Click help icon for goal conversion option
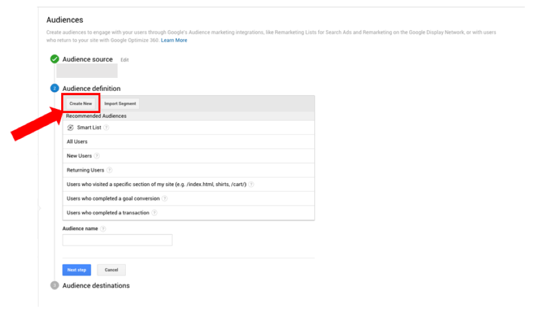This screenshot has width=557, height=317. click(x=164, y=199)
